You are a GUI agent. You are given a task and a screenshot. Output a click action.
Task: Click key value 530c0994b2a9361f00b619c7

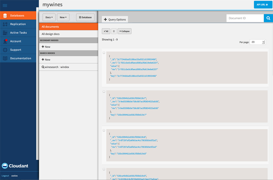point(132,115)
